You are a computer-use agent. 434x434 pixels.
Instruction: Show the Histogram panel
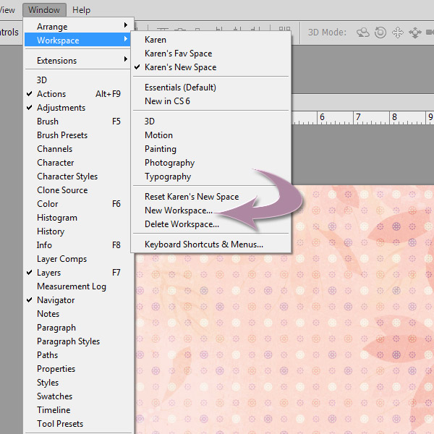tap(77, 218)
